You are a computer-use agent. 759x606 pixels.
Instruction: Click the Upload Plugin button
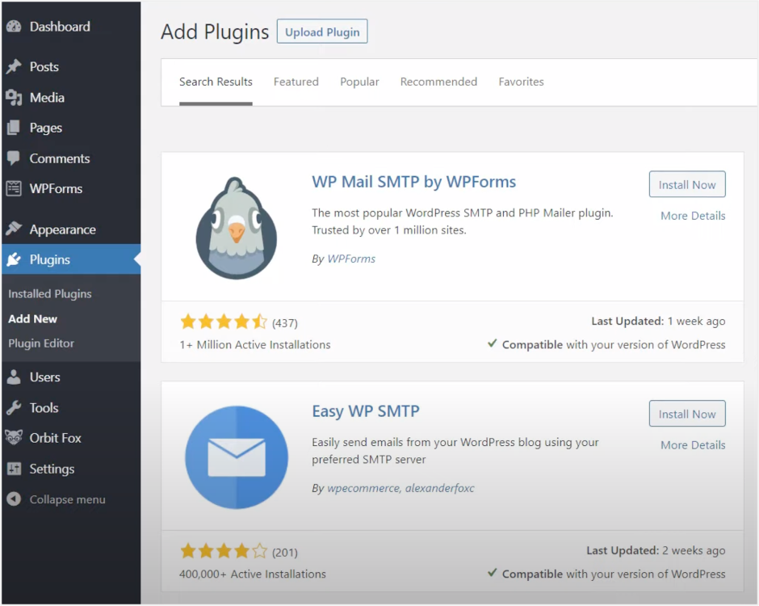[321, 32]
